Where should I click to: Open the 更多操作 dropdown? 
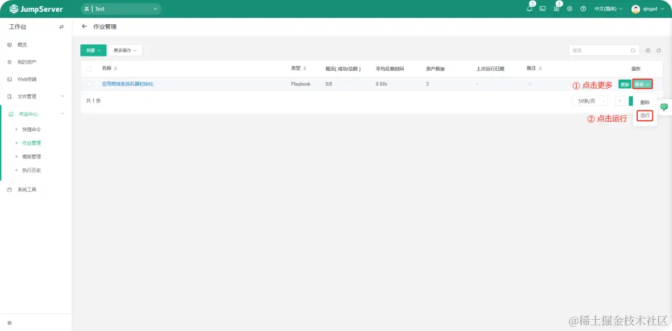point(125,50)
